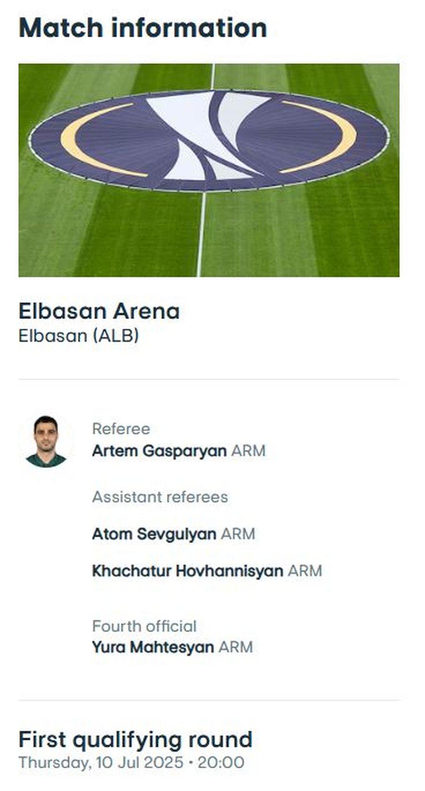Image resolution: width=425 pixels, height=791 pixels.
Task: Click ARM country code beside Artem Gasparyan
Action: click(x=248, y=451)
